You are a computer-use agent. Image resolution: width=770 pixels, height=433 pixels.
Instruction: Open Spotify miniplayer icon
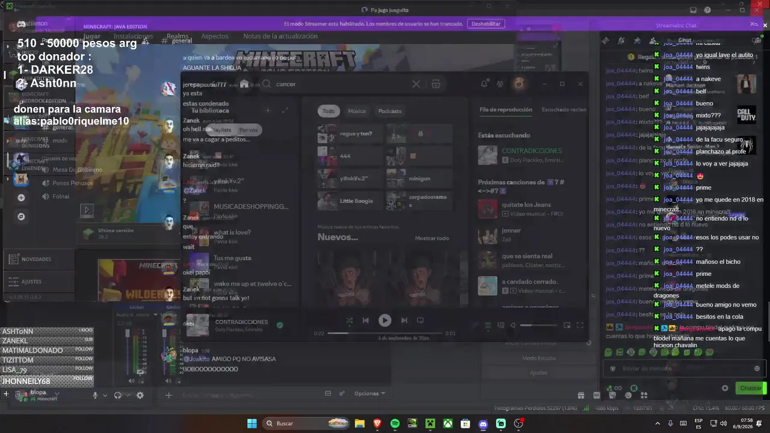(567, 325)
